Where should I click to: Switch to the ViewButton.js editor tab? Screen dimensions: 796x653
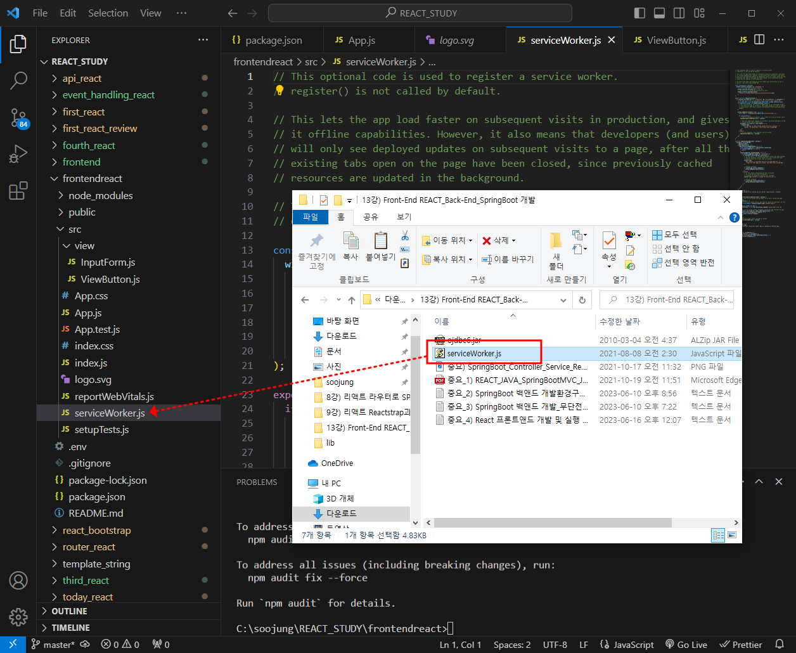click(676, 40)
